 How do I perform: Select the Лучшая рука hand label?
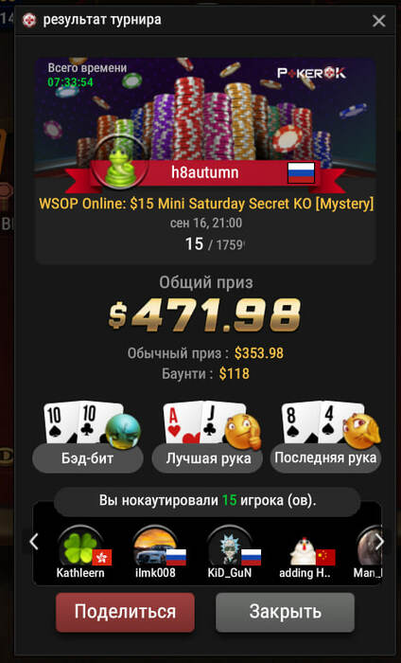coord(207,458)
